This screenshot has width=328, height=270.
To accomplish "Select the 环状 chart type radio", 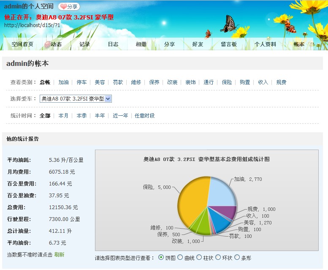I will tap(218, 257).
